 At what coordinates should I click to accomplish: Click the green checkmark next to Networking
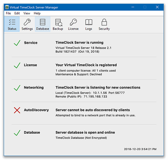17,88
